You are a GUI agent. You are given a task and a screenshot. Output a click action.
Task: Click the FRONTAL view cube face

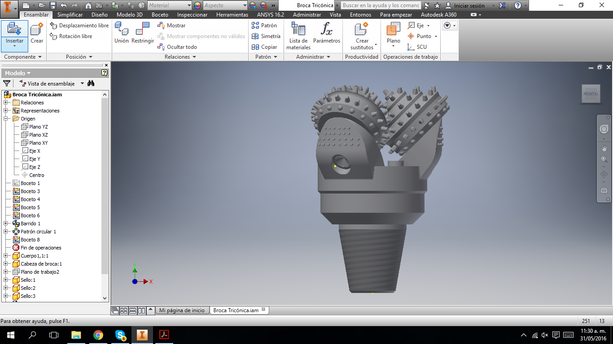coord(591,94)
